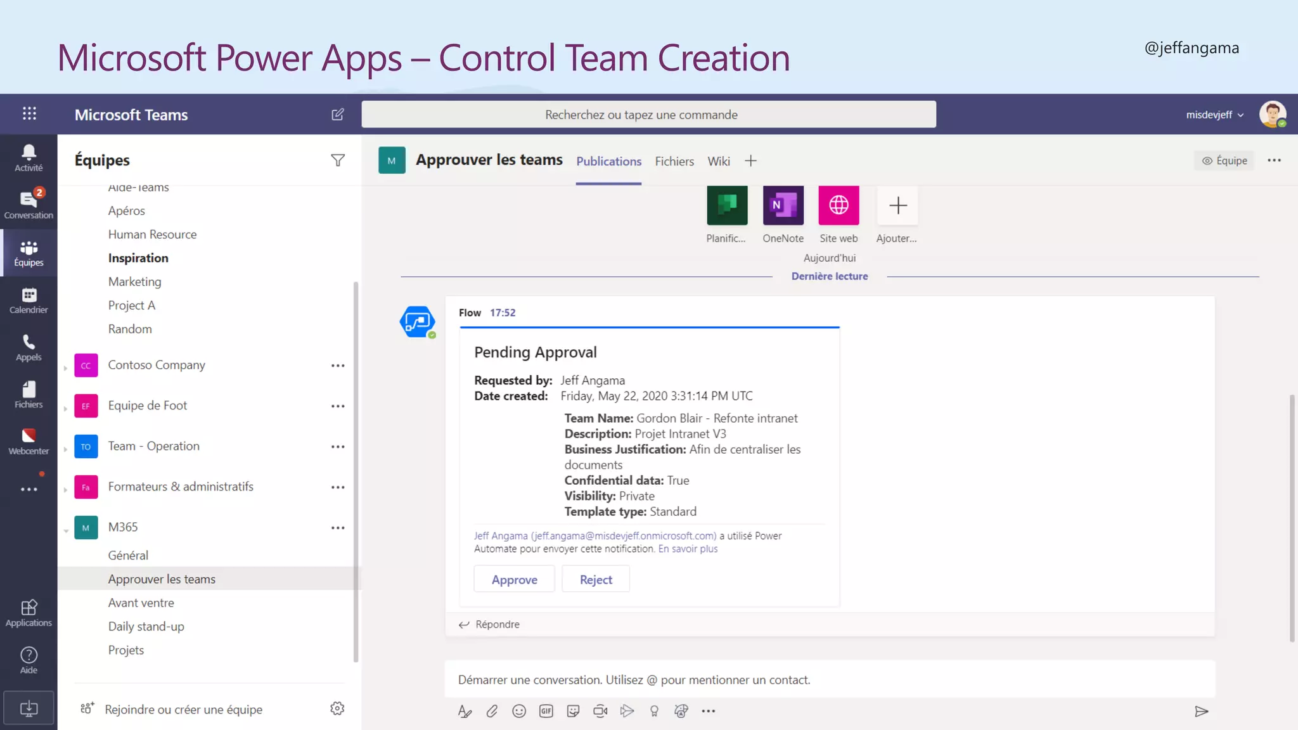The image size is (1298, 730).
Task: Select the Général channel
Action: tap(128, 555)
